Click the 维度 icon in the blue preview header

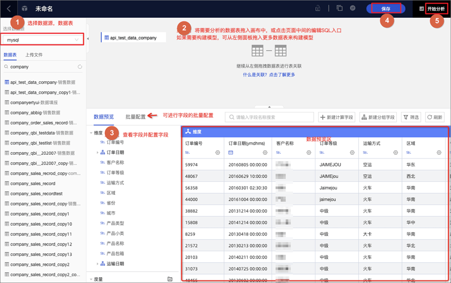pos(188,132)
